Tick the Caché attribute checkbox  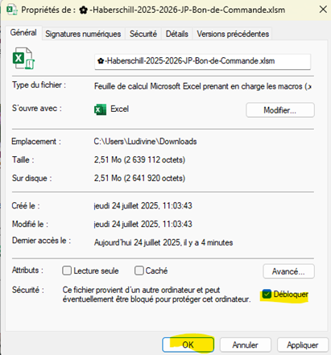click(x=139, y=270)
